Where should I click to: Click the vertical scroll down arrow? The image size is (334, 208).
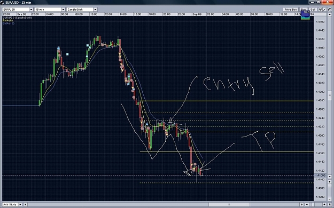point(330,177)
